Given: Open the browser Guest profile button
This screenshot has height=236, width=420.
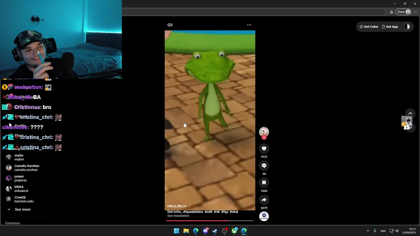Looking at the screenshot, I should [x=404, y=12].
